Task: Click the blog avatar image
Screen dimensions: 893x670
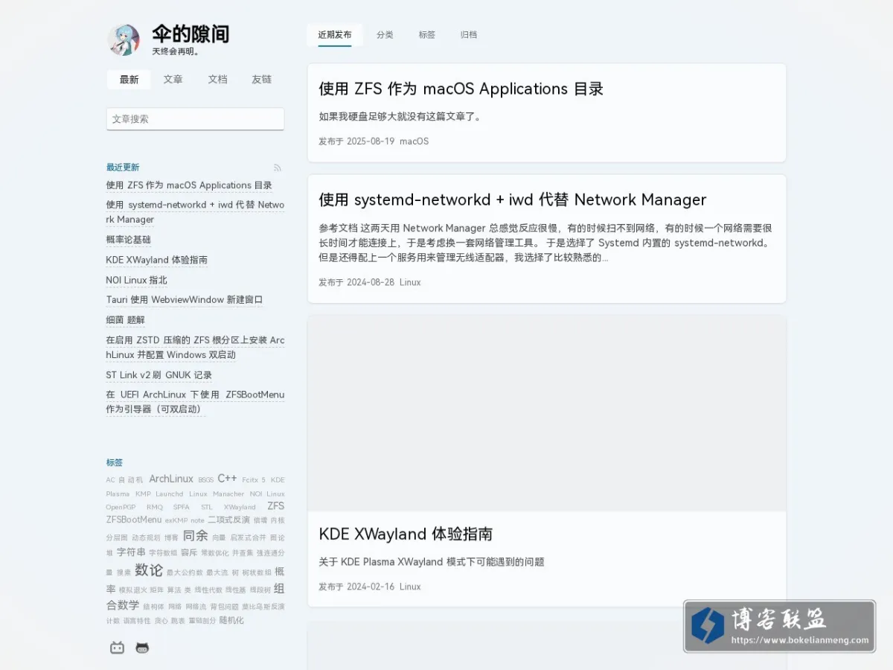Action: pos(124,39)
